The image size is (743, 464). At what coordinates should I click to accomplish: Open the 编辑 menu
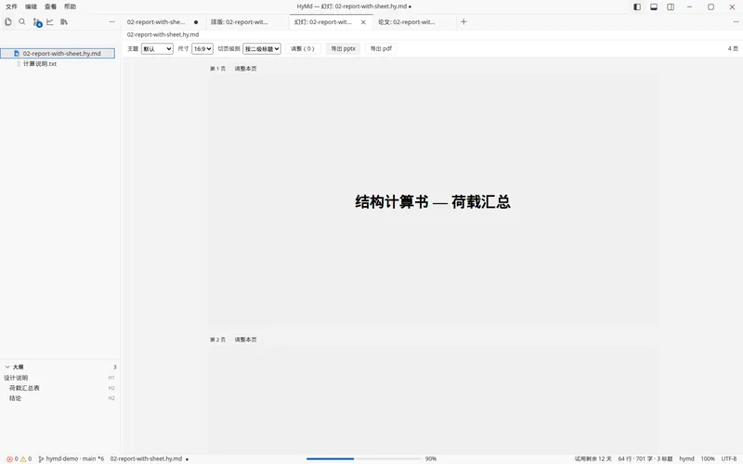pos(31,6)
